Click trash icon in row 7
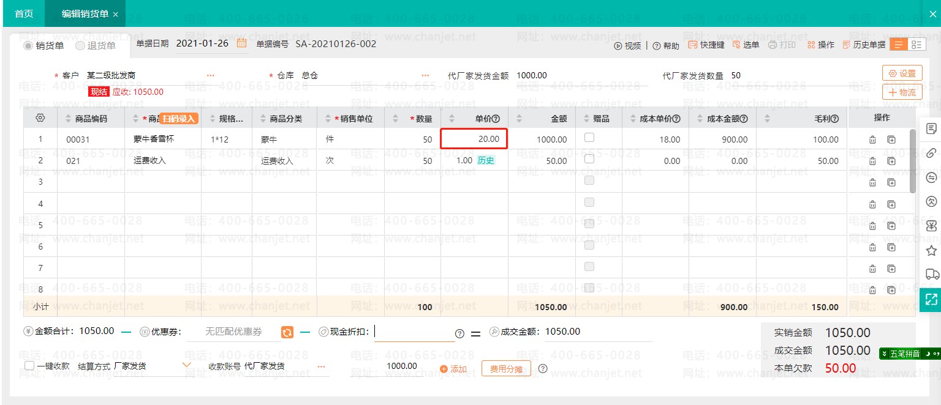The image size is (941, 405). tap(872, 268)
